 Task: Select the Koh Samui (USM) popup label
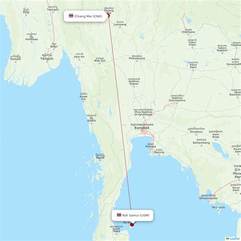pyautogui.click(x=133, y=215)
